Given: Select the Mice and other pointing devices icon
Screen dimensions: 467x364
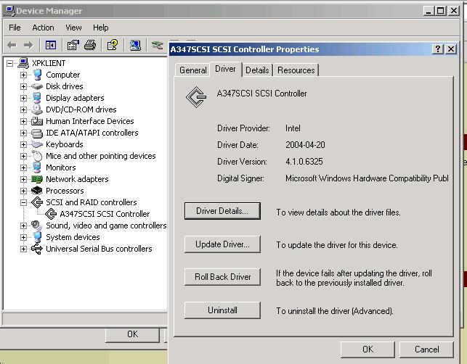Looking at the screenshot, I should click(37, 156).
